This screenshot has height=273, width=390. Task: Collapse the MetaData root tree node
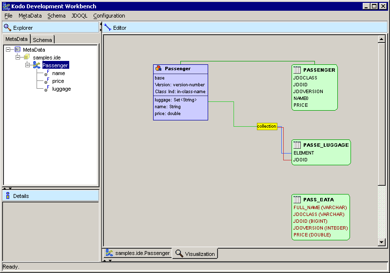pos(8,50)
